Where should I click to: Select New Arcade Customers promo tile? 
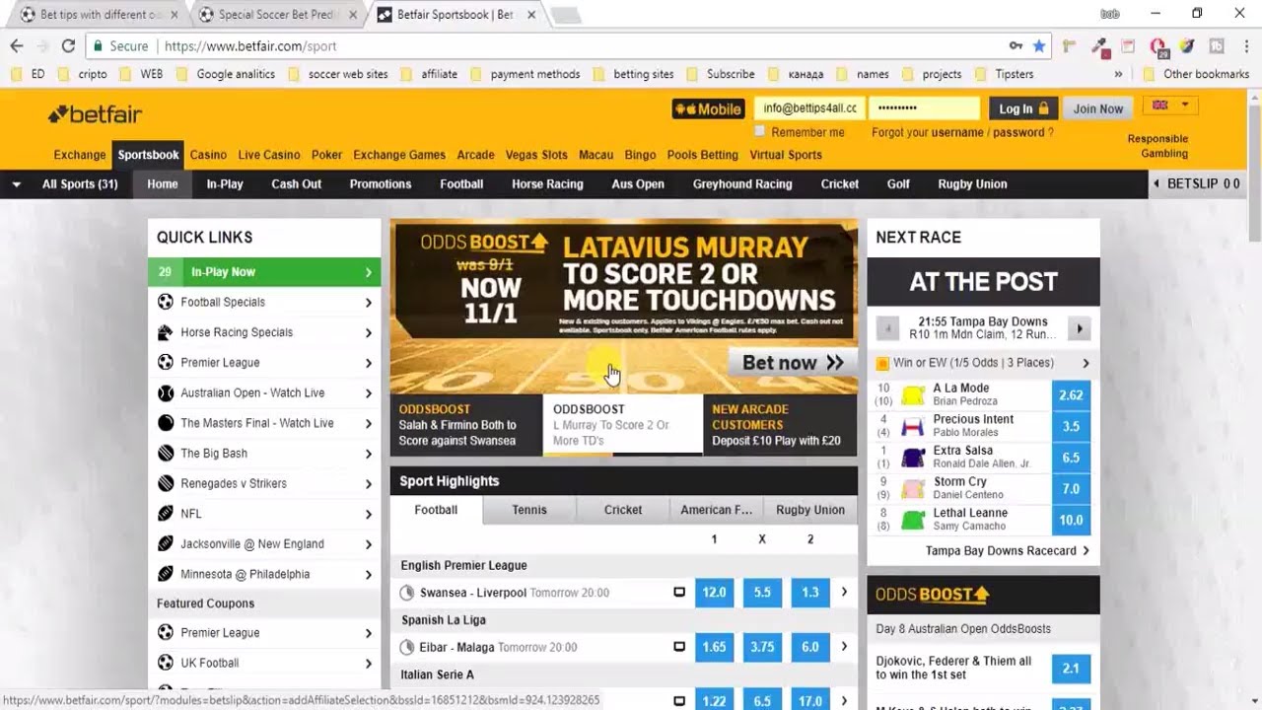pyautogui.click(x=780, y=425)
